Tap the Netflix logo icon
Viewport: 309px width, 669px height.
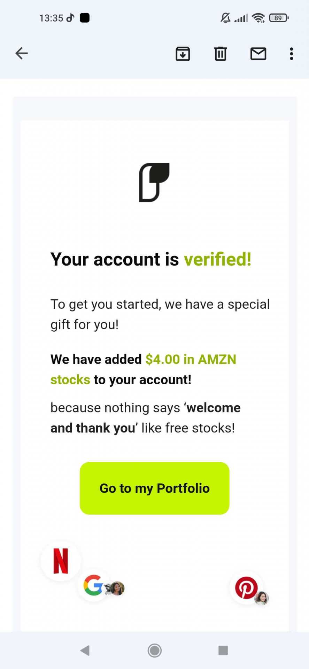point(61,561)
